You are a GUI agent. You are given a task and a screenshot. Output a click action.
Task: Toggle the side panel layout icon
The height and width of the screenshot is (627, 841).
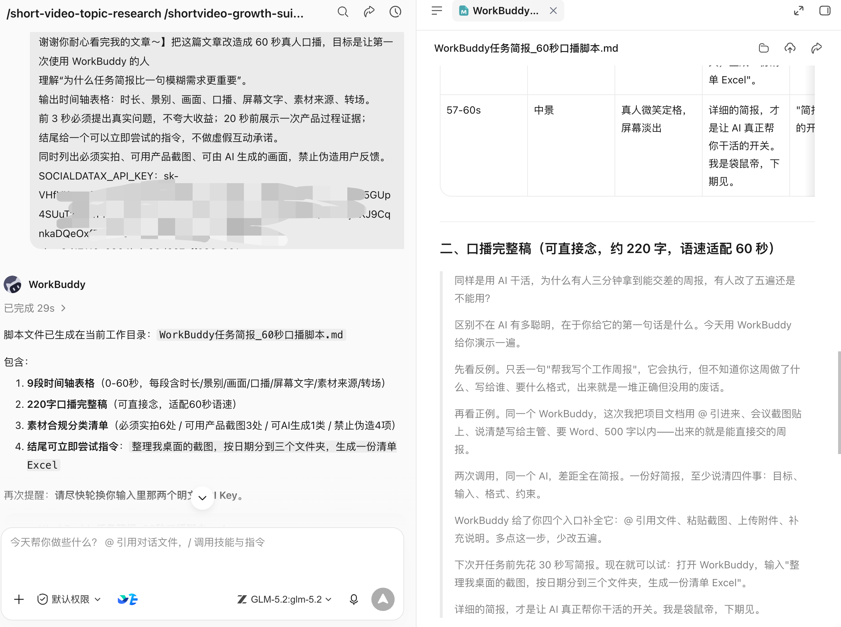click(825, 11)
